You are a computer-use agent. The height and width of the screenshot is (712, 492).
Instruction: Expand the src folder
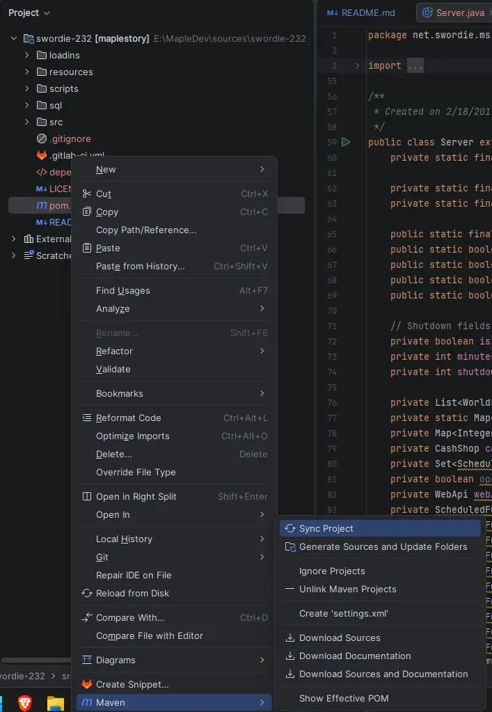pyautogui.click(x=26, y=122)
